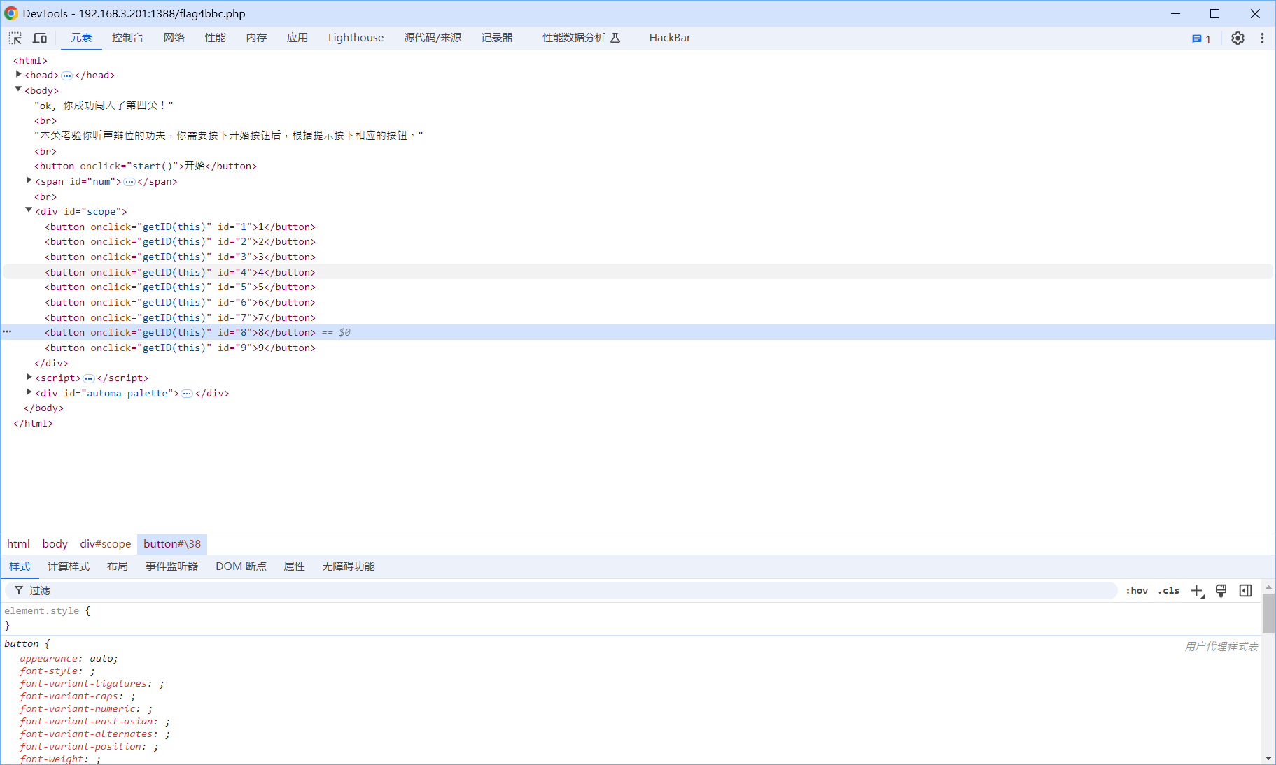Expand the head node arrow
1276x765 pixels.
click(x=18, y=74)
